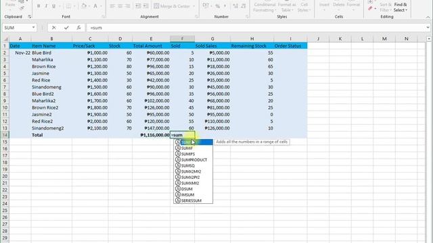The height and width of the screenshot is (243, 433).
Task: Click the 'Total' label cell
Action: [x=51, y=135]
